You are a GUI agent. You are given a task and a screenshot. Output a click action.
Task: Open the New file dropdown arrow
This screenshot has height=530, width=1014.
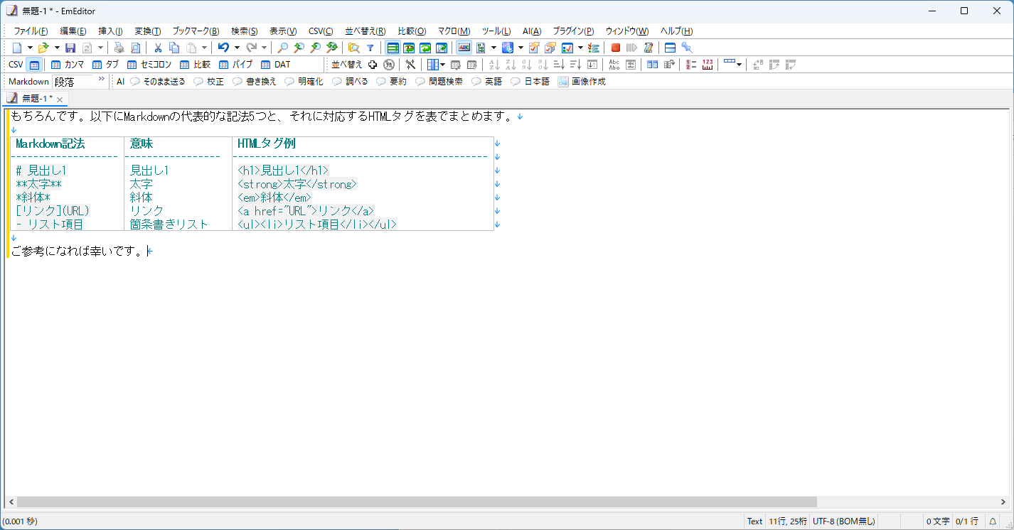[x=30, y=48]
